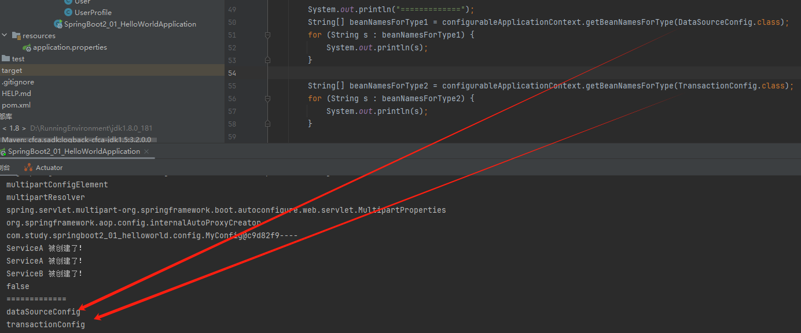Select pom.xml in project tree

(16, 105)
